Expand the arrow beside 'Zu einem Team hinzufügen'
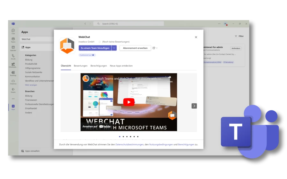The height and width of the screenshot is (179, 287). click(x=114, y=48)
